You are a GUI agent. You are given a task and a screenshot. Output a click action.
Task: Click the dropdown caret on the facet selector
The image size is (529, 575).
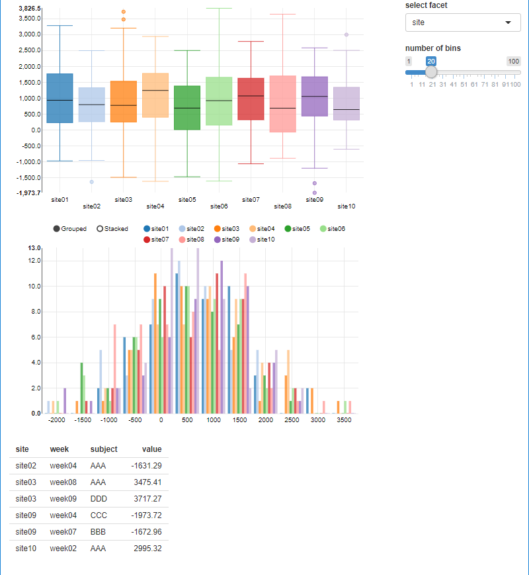[x=509, y=22]
